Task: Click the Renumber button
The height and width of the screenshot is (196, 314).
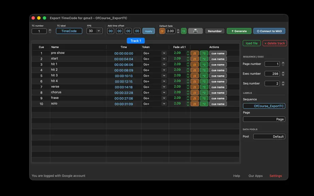Action: tap(215, 31)
